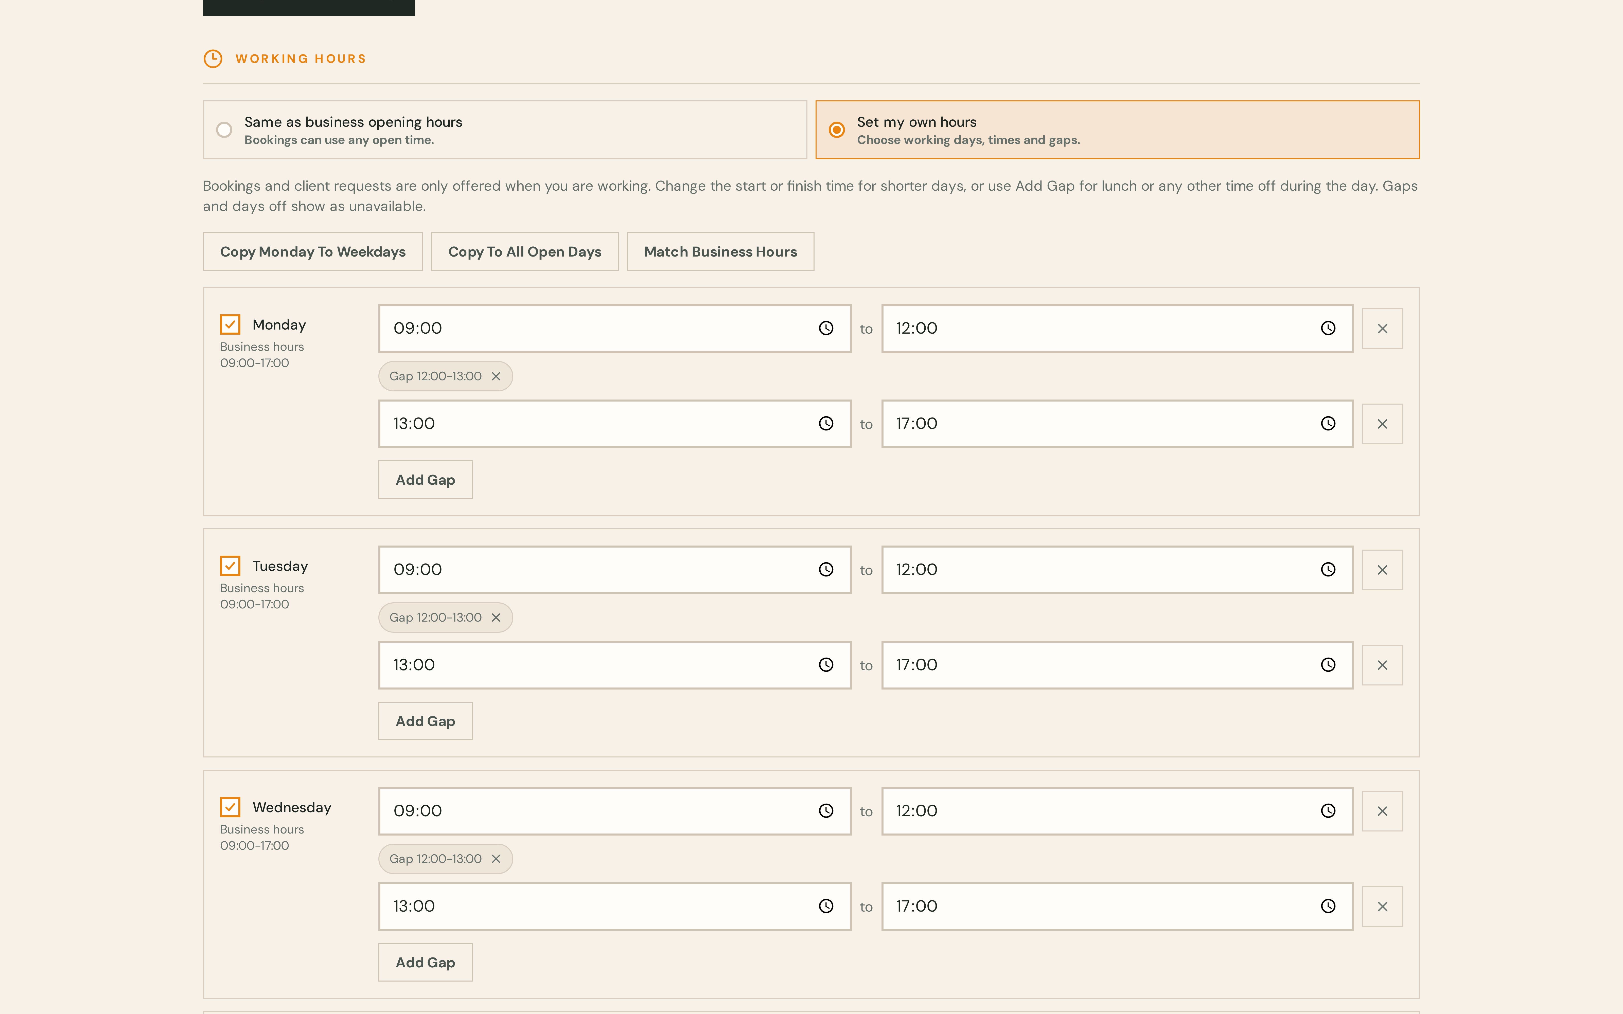Remove the Monday 12:00–13:00 gap chip

(x=496, y=376)
